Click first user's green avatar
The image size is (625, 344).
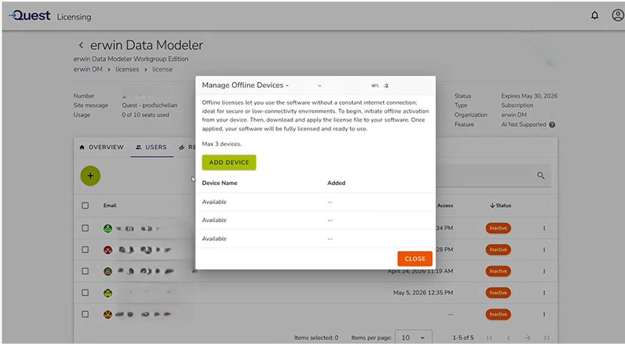click(x=108, y=228)
